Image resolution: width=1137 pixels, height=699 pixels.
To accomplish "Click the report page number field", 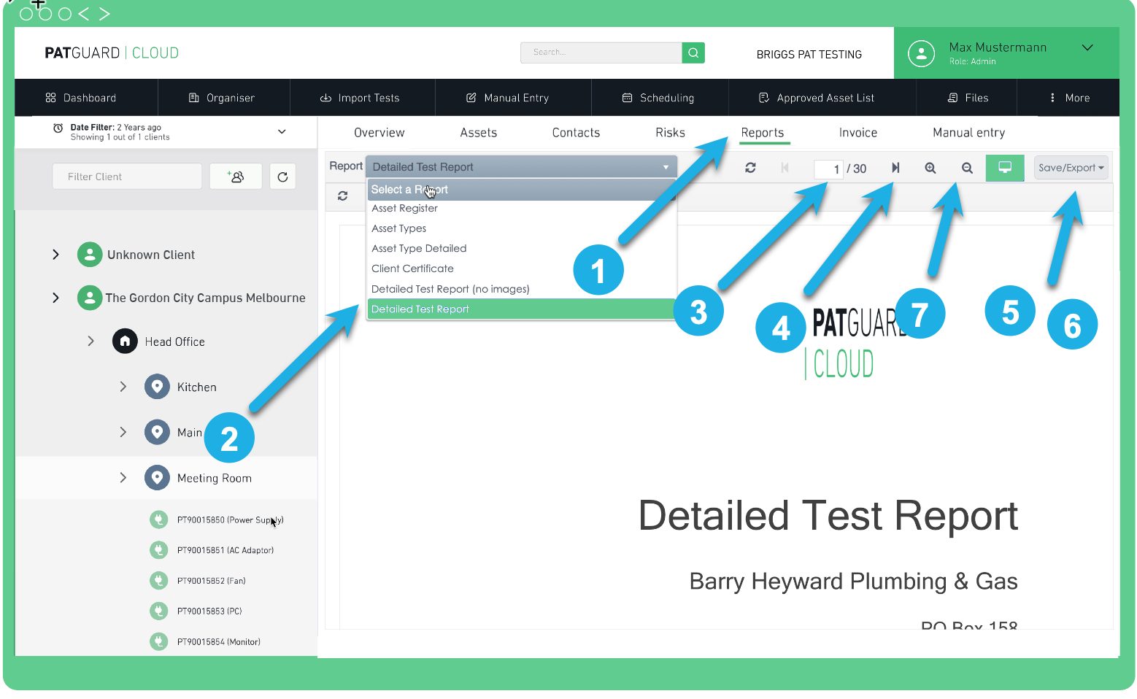I will 828,169.
